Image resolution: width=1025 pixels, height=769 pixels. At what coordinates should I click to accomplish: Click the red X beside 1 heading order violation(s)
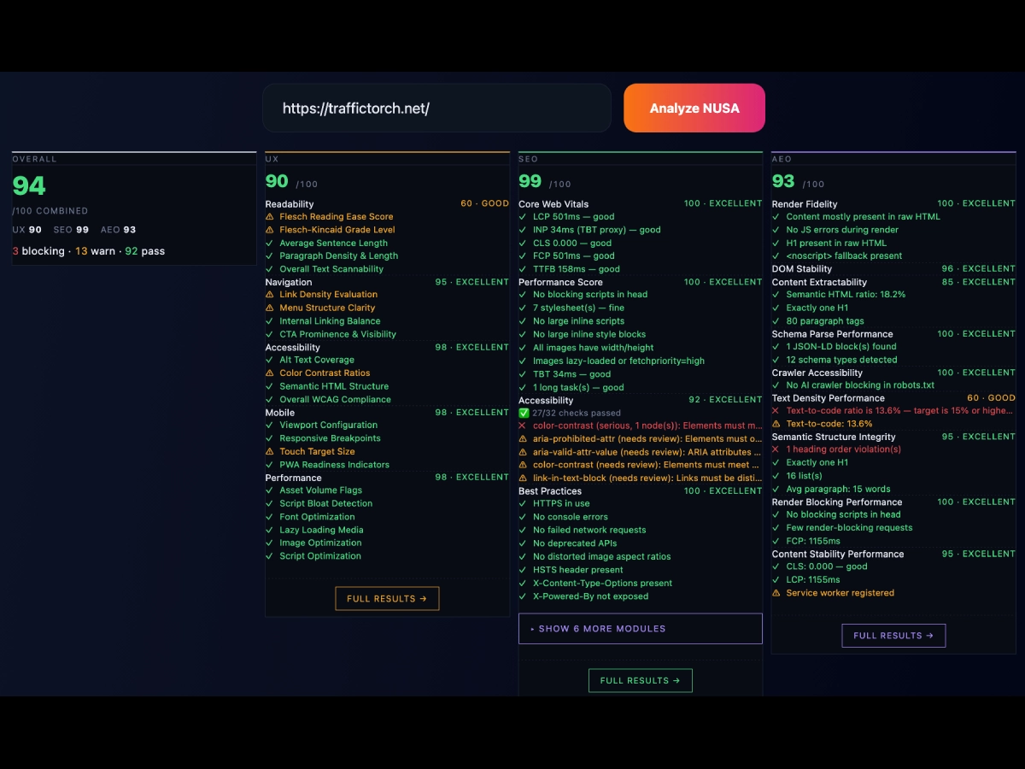coord(776,449)
